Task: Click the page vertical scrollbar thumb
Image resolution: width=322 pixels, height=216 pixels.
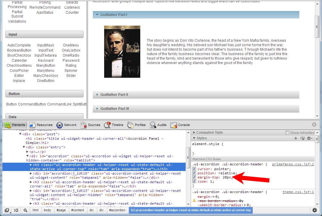Action: 317,27
